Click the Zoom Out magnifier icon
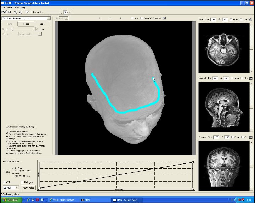 point(20,12)
